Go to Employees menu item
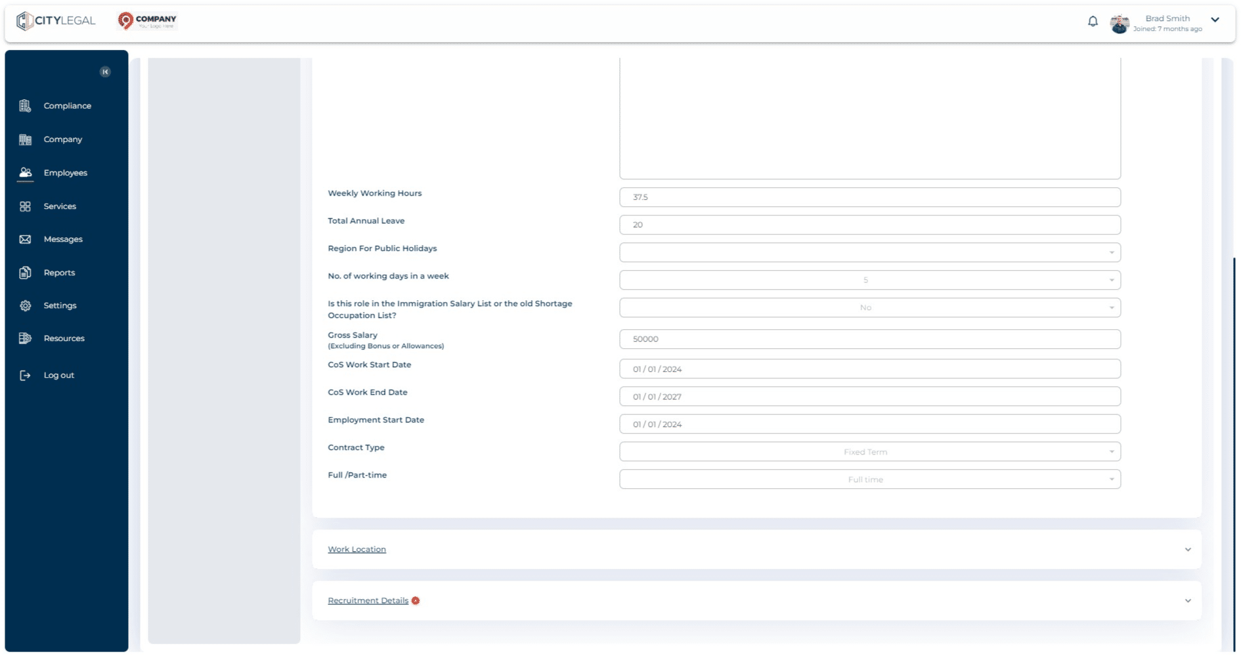The width and height of the screenshot is (1241, 655). [65, 173]
